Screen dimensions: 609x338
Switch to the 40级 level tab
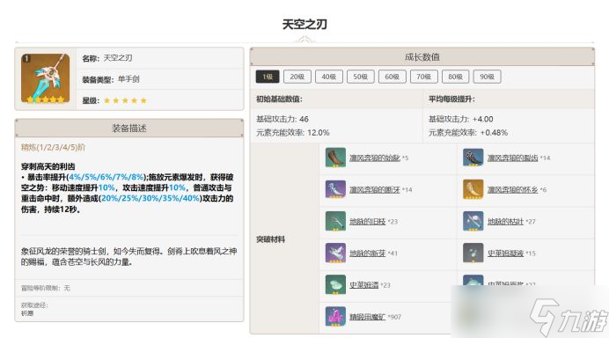[x=329, y=77]
